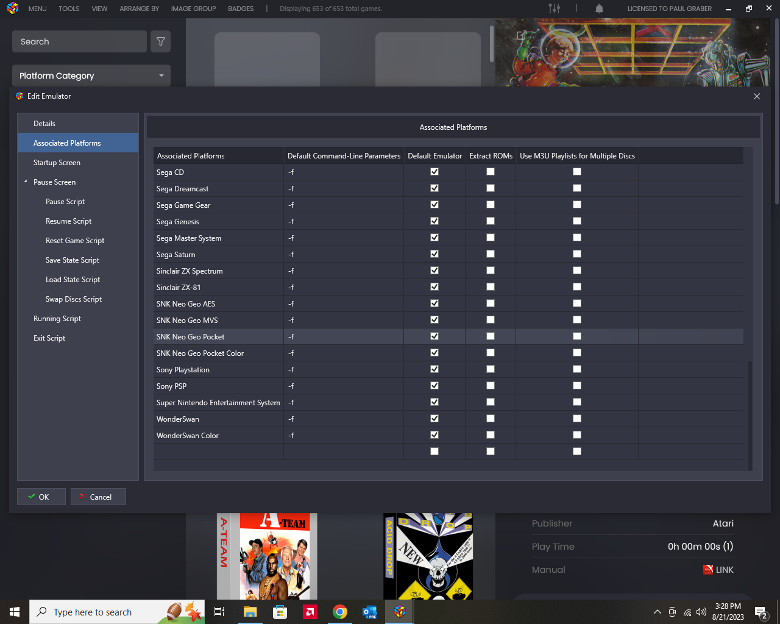Select the Details section

(78, 124)
